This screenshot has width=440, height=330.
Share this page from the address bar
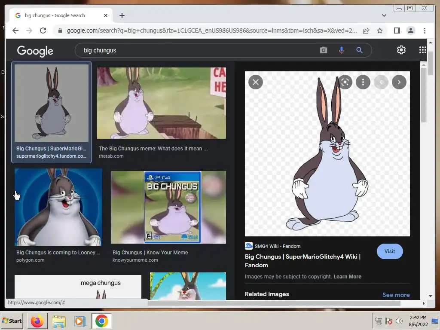366,31
